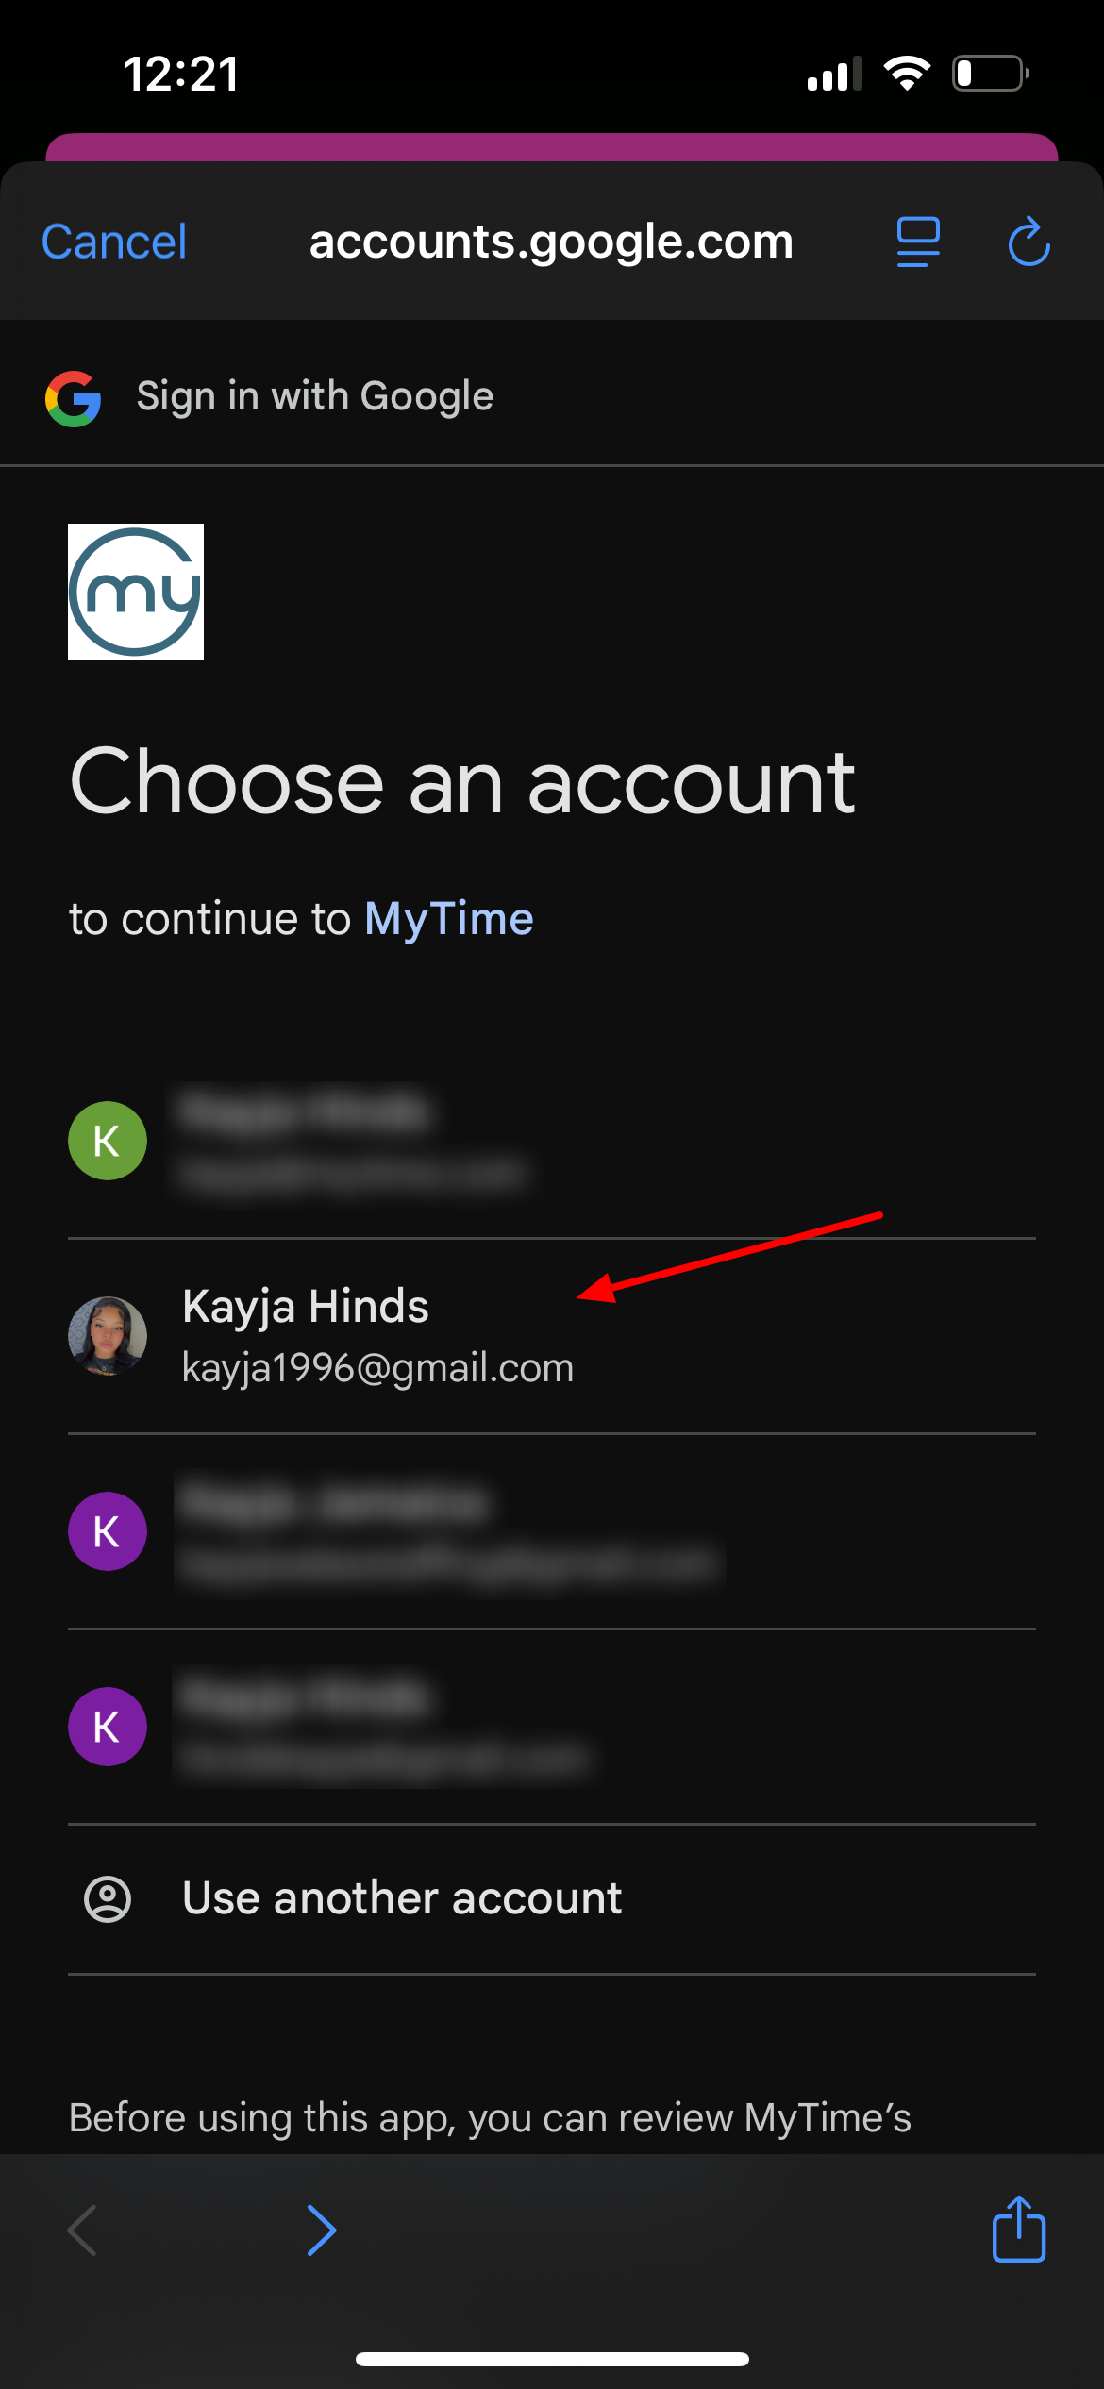Select the Kayja Hinds account
1104x2389 pixels.
[552, 1336]
